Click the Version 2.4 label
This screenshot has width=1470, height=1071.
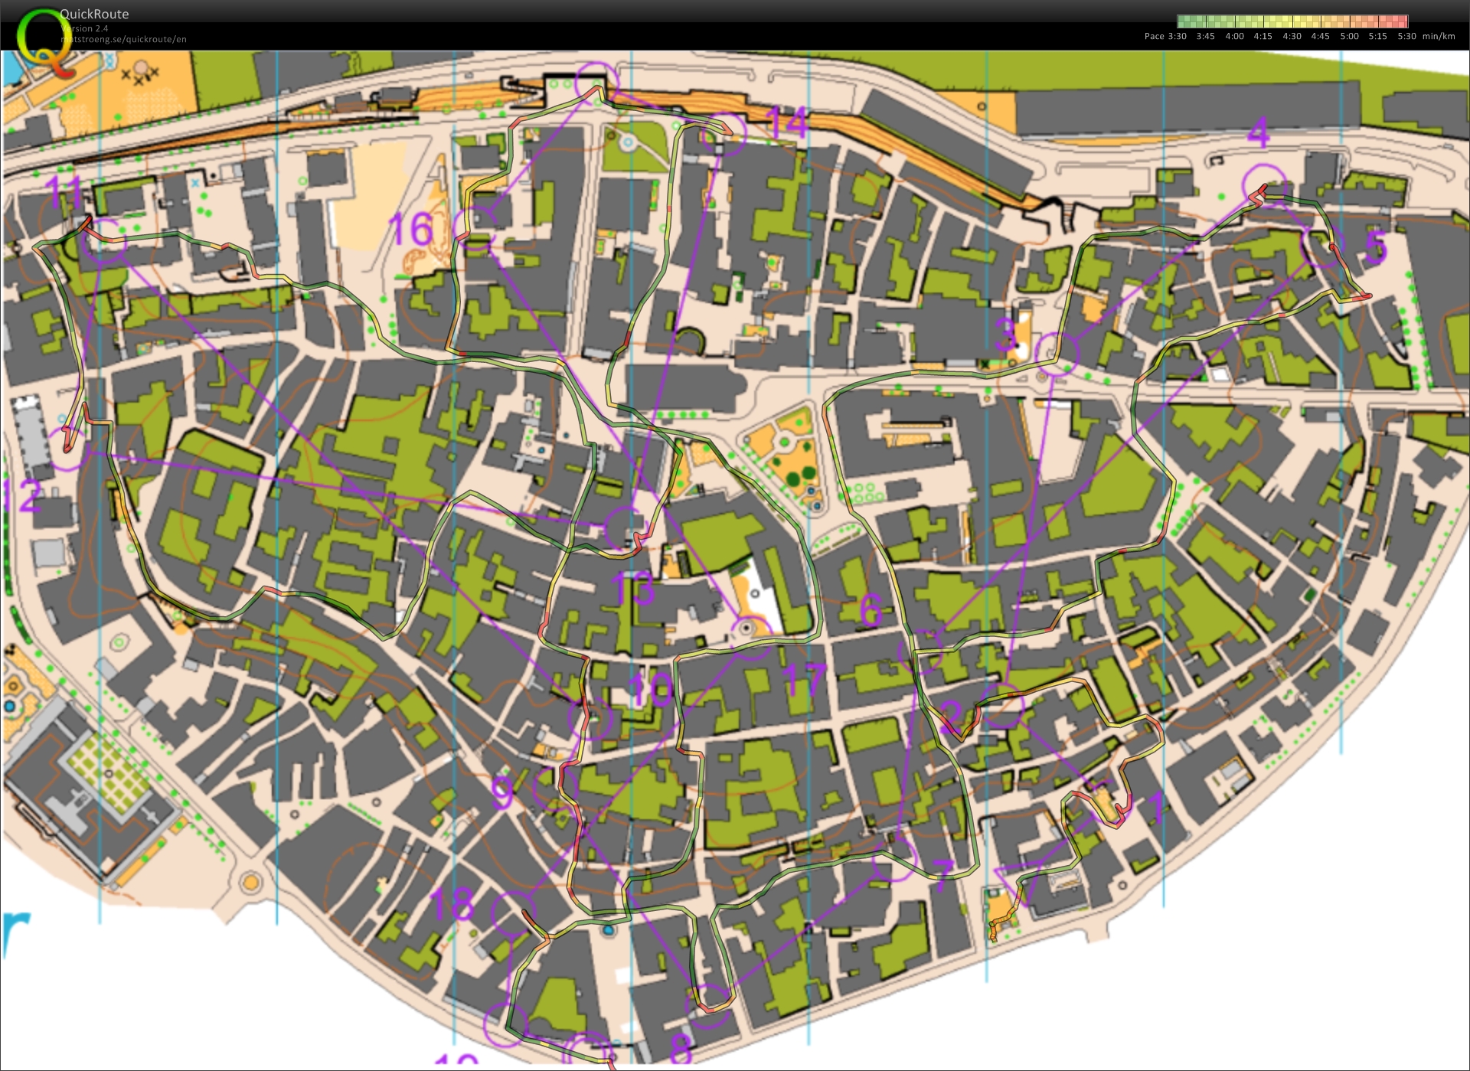point(84,28)
